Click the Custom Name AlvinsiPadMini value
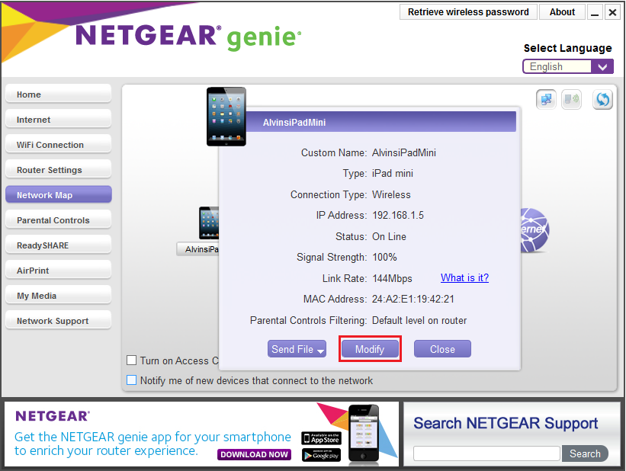This screenshot has width=626, height=471. pyautogui.click(x=403, y=152)
